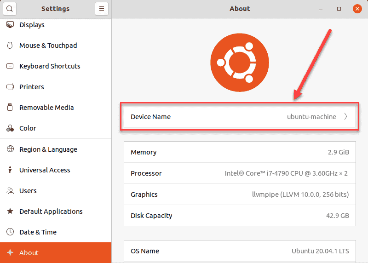The image size is (368, 263).
Task: Click the llvmpipe graphics value
Action: click(300, 194)
